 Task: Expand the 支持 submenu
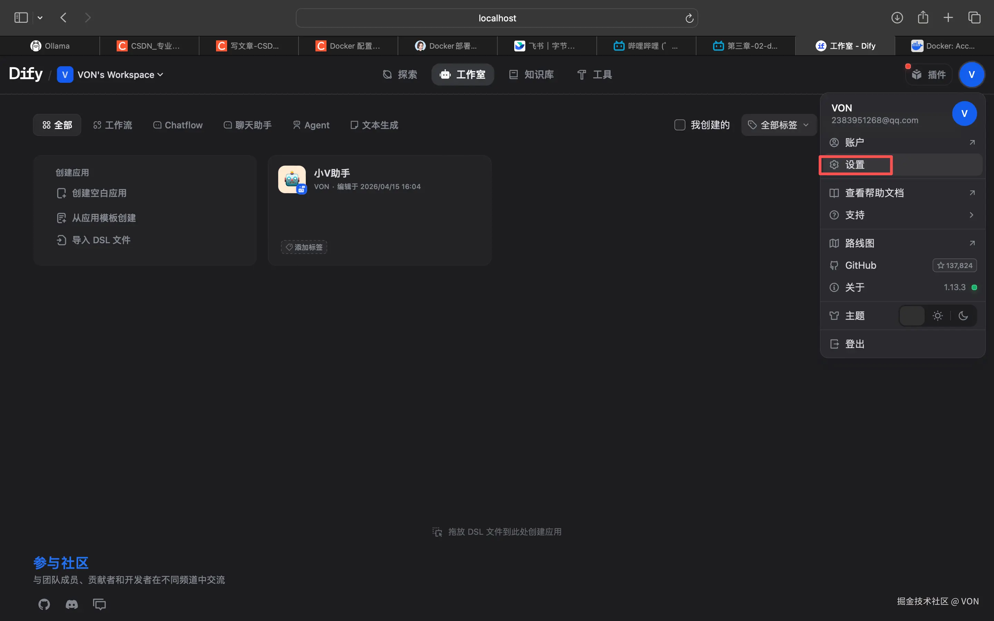point(902,215)
